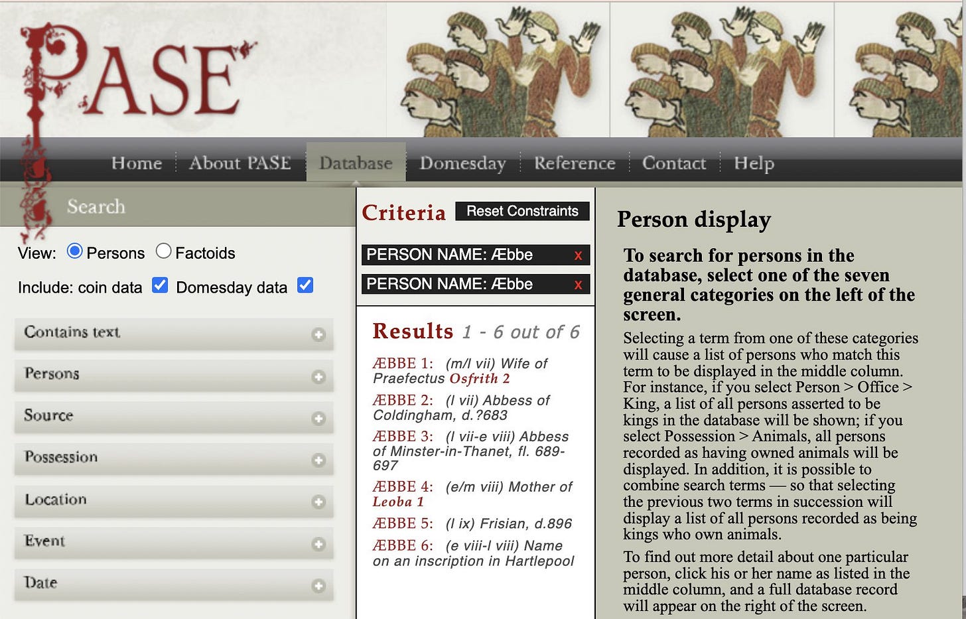Screen dimensions: 966x619
Task: Expand Location category with plus icon
Action: point(318,502)
